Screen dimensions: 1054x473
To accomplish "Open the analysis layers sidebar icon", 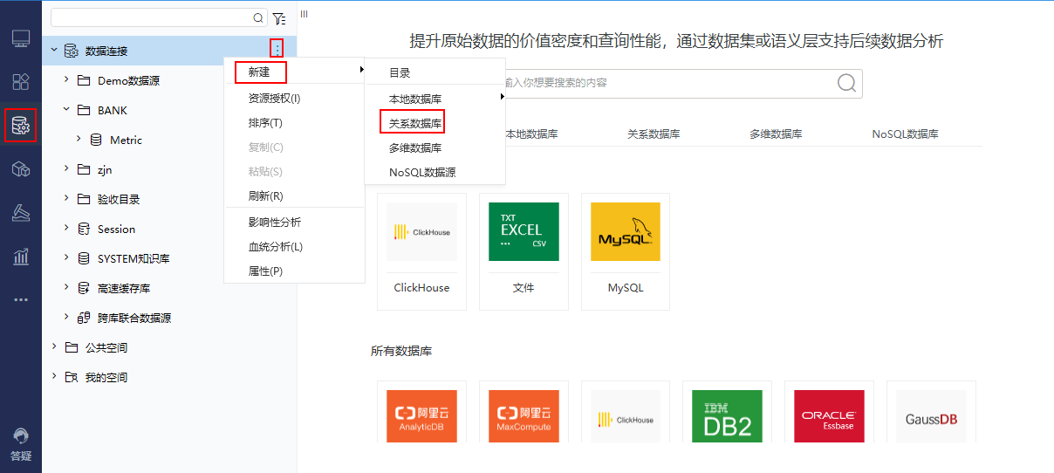I will point(21,212).
